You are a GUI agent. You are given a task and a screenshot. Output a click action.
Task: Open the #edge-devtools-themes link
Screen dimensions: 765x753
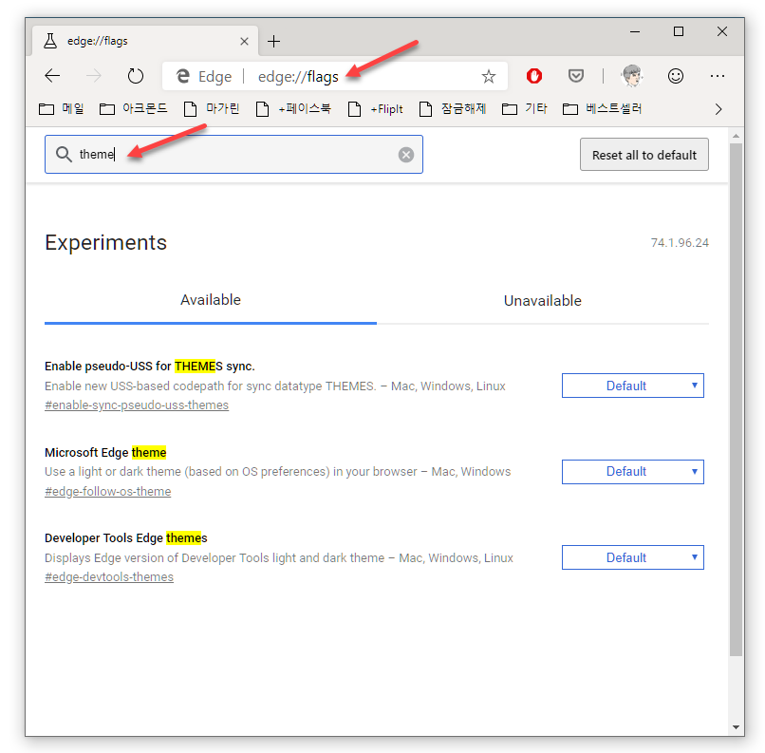[x=109, y=576]
